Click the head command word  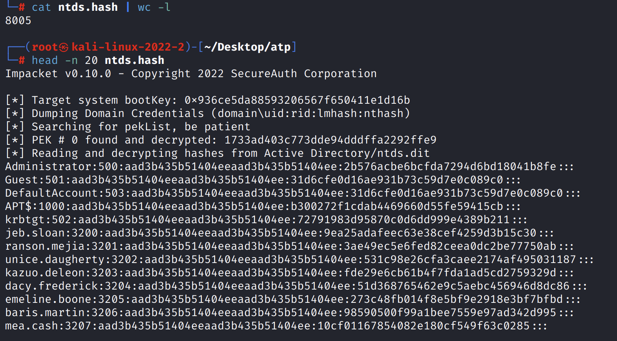(45, 61)
